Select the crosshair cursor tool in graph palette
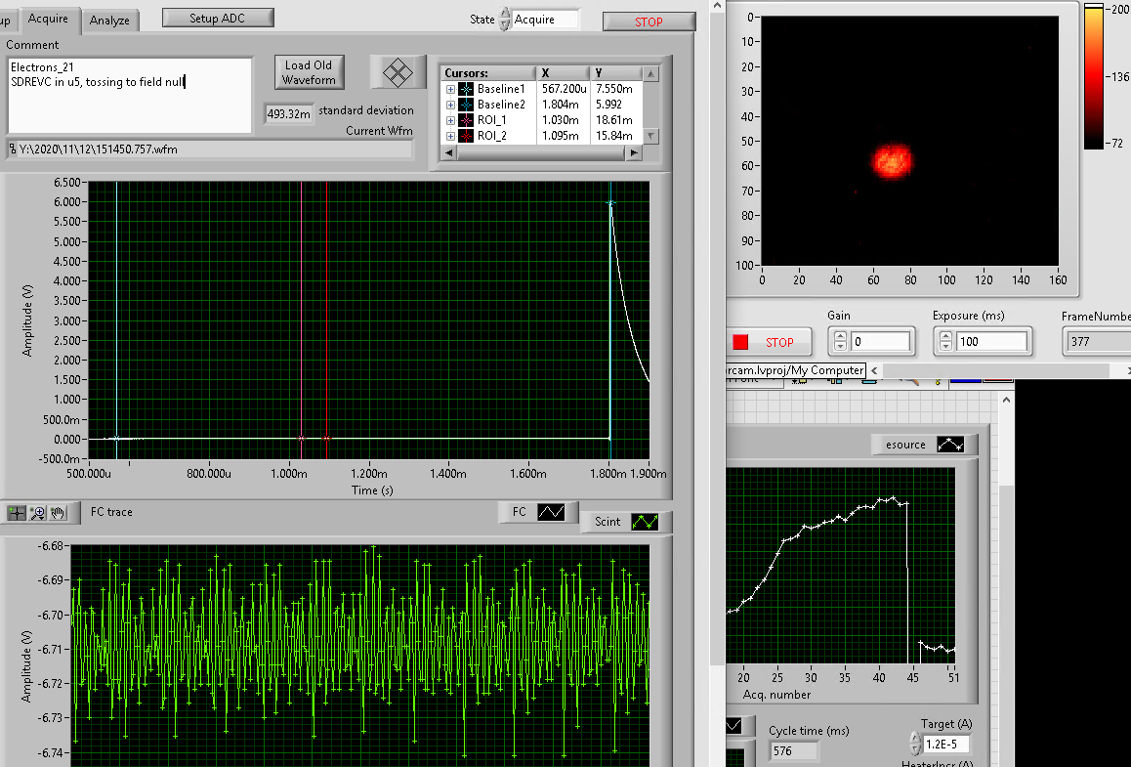This screenshot has width=1131, height=767. [x=18, y=512]
